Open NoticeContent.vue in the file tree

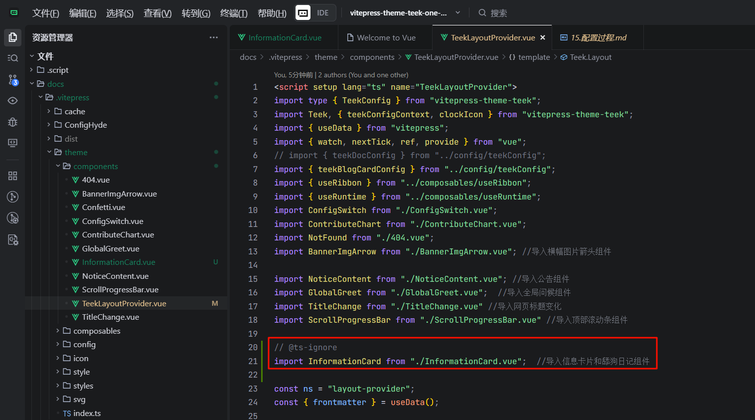click(x=116, y=276)
